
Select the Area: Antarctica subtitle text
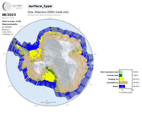48,12
